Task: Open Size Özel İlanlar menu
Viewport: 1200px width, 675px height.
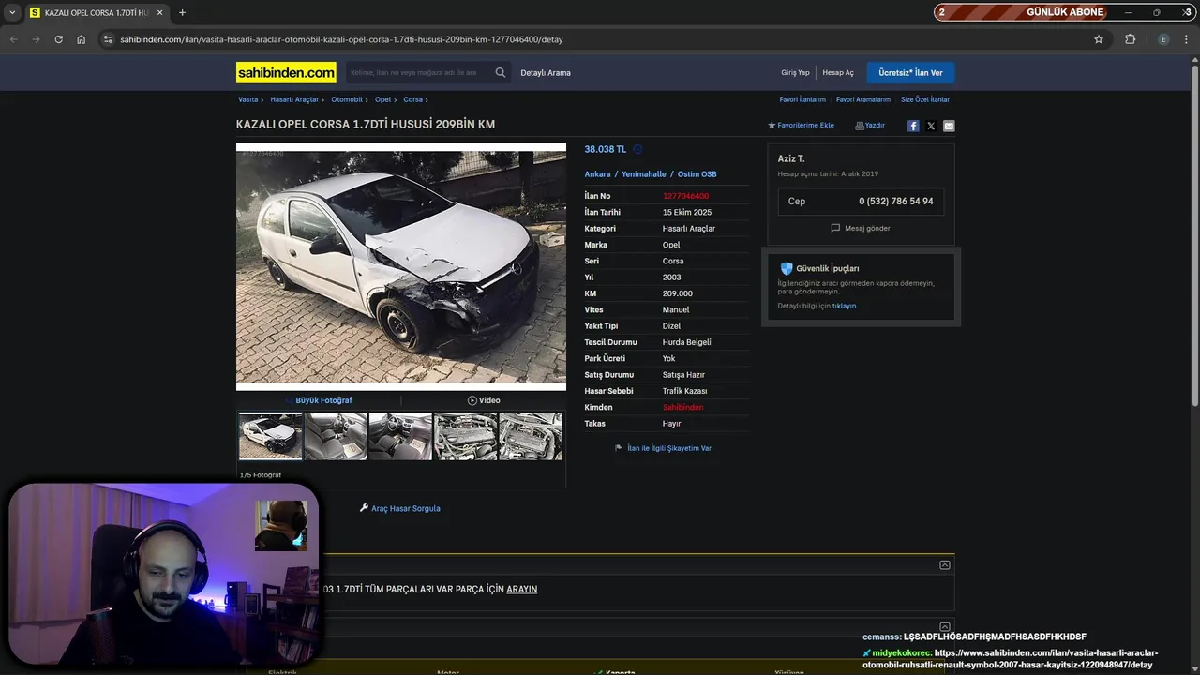Action: click(925, 99)
